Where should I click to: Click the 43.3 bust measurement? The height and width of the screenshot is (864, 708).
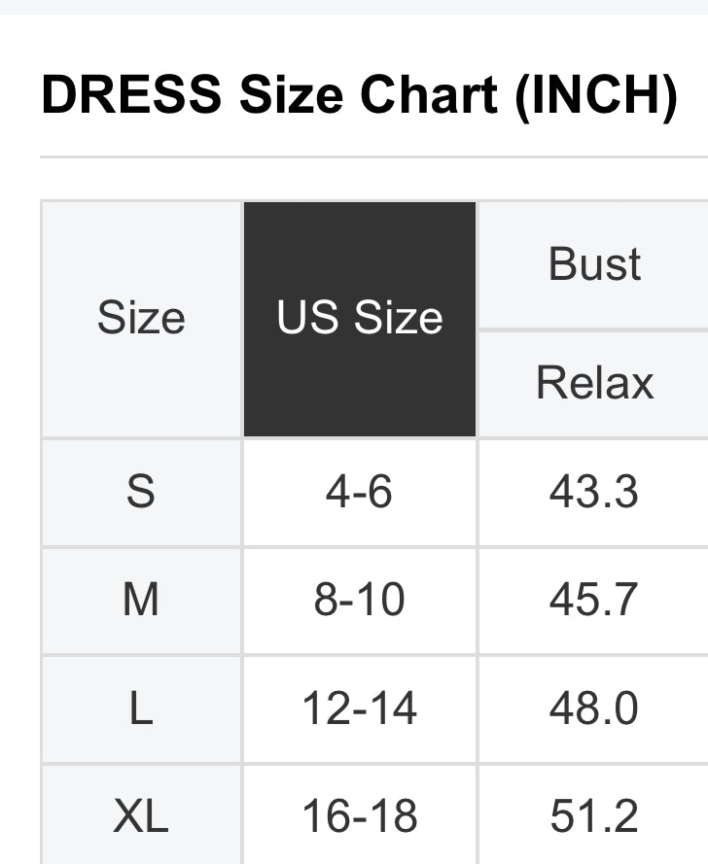594,492
